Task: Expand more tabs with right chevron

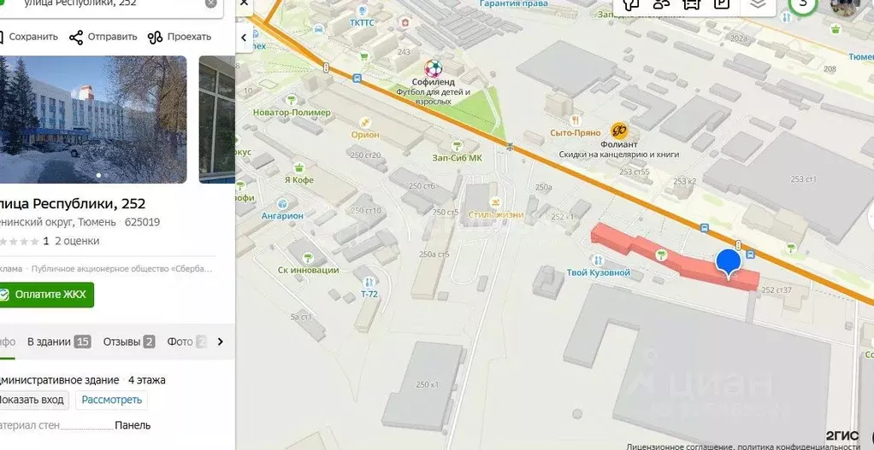Action: point(220,342)
